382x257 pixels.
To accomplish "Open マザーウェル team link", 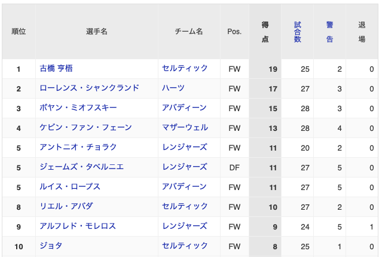I will tap(185, 127).
